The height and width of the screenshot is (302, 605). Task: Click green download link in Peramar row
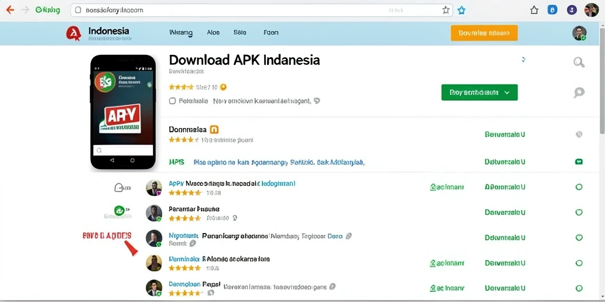pos(505,212)
